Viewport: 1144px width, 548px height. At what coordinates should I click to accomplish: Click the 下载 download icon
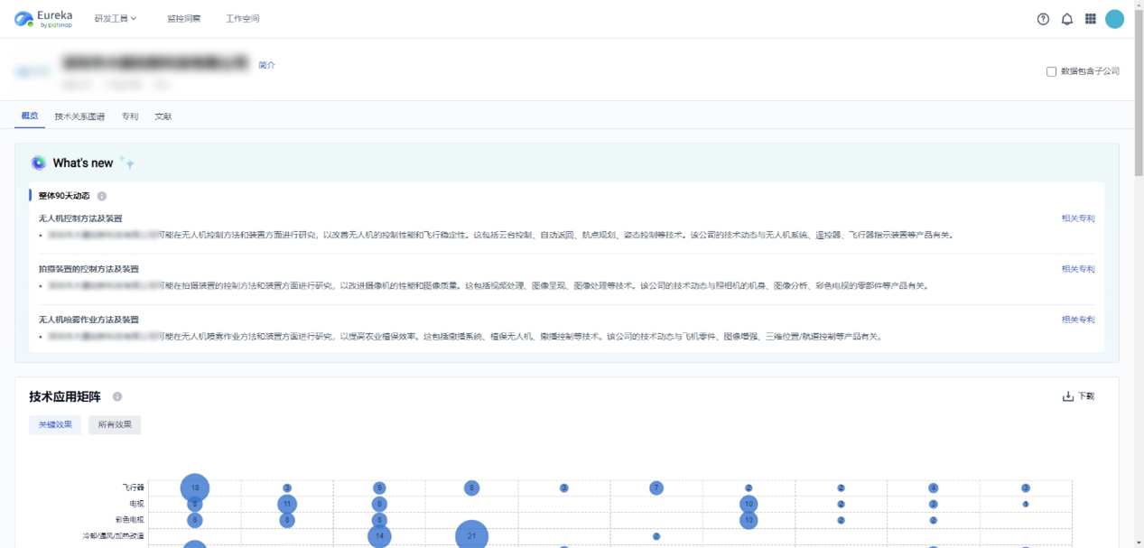click(x=1068, y=396)
